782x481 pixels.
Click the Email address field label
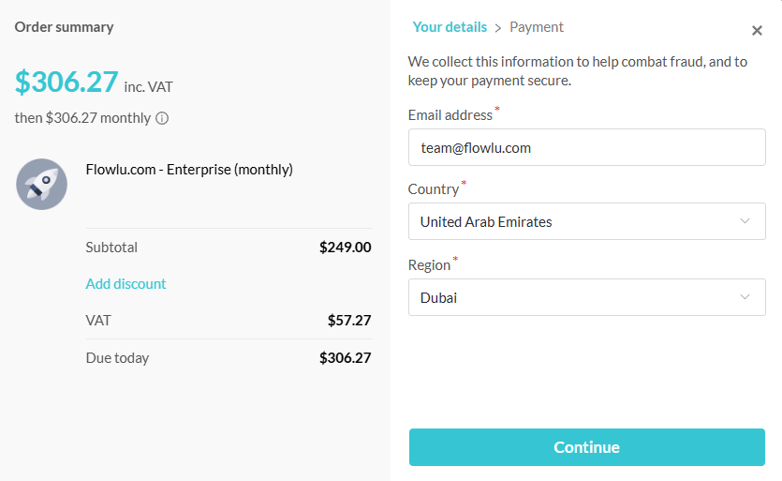(450, 115)
